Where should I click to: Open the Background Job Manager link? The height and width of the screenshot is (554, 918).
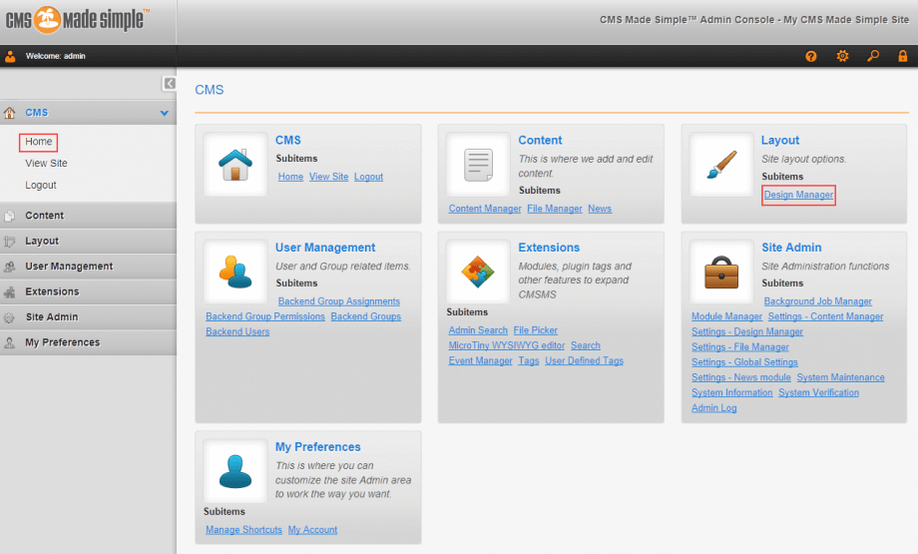pos(818,301)
